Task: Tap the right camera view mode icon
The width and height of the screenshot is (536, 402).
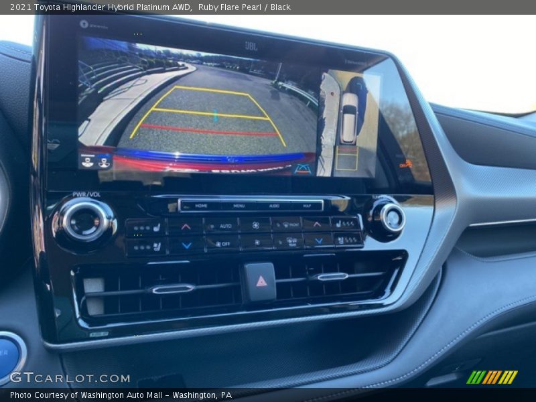Action: tap(104, 161)
